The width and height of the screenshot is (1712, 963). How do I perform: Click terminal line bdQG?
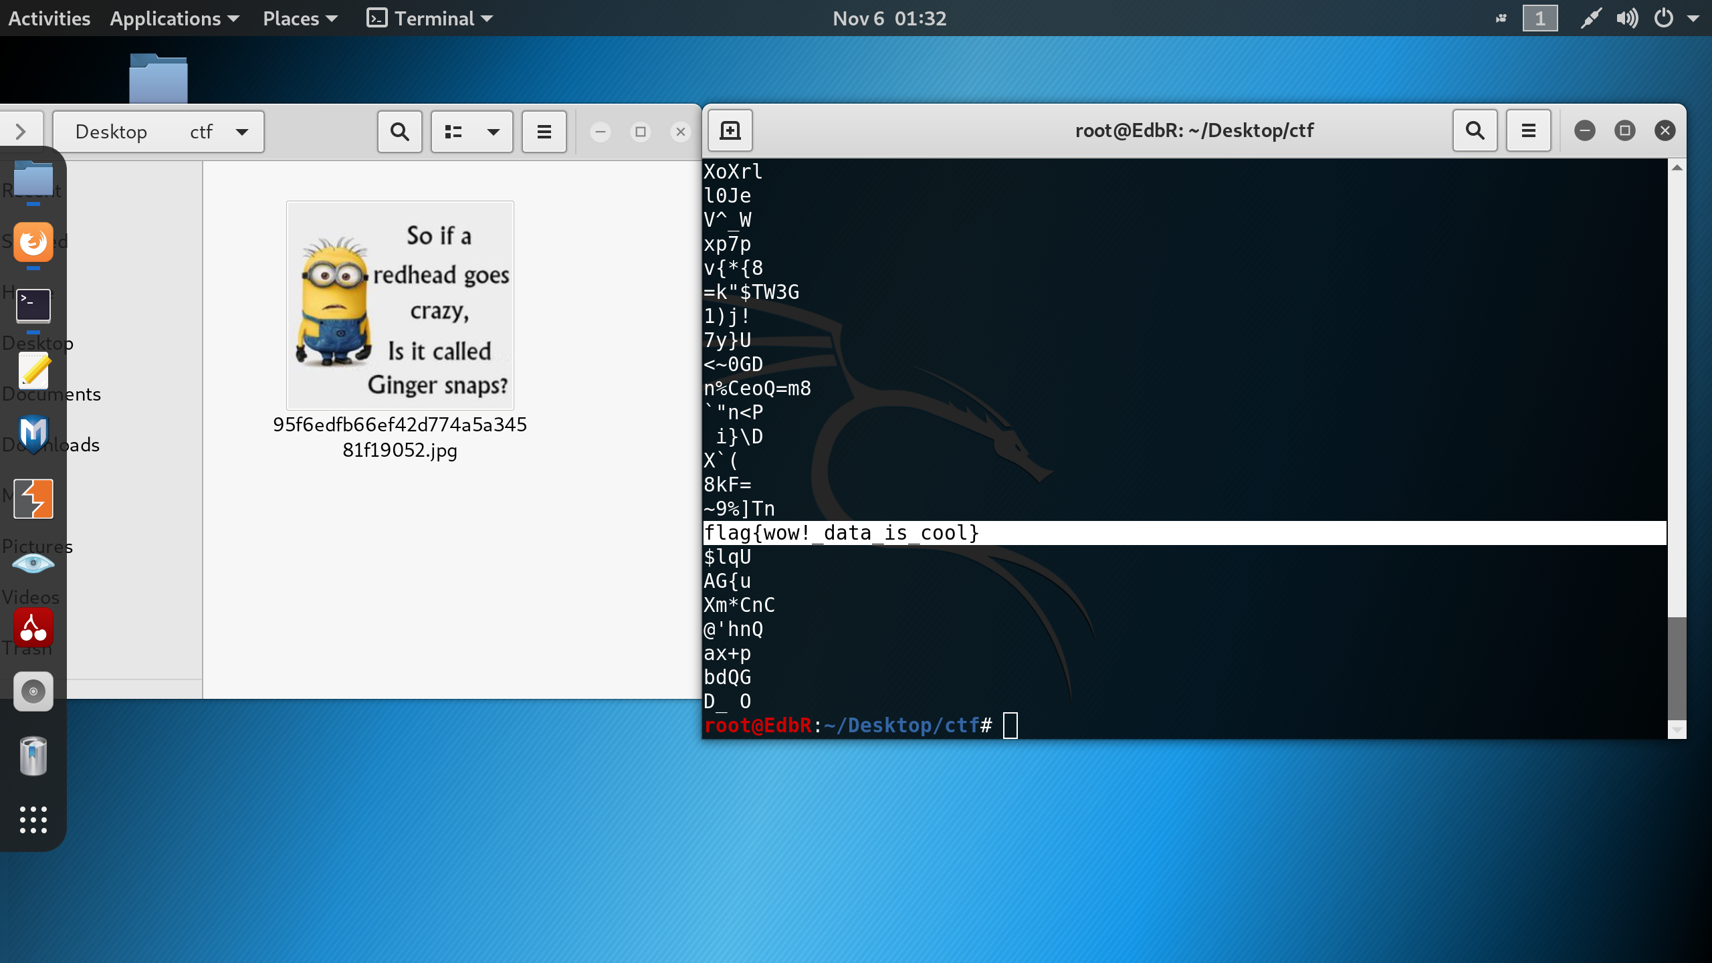coord(728,677)
